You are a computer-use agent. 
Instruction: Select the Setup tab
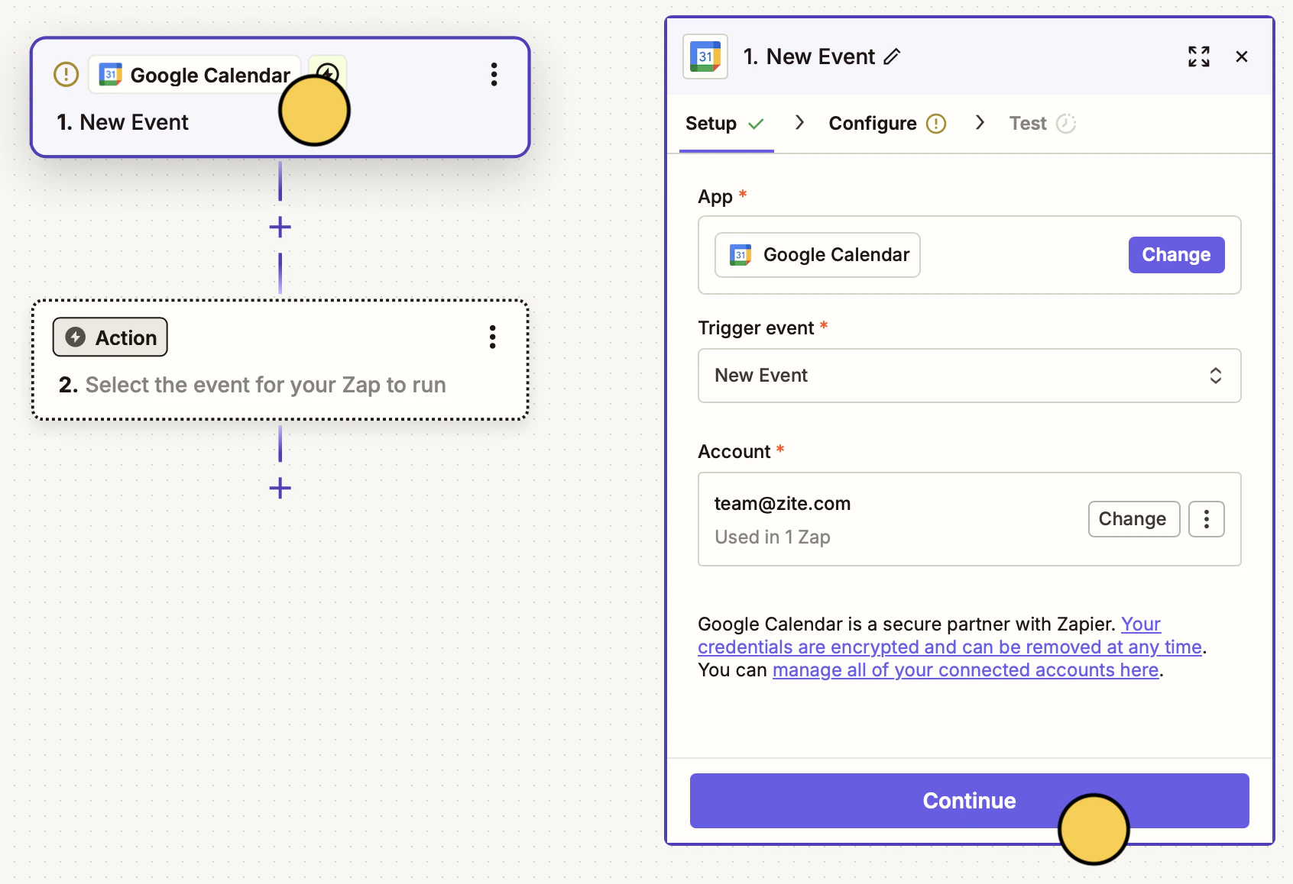(725, 124)
